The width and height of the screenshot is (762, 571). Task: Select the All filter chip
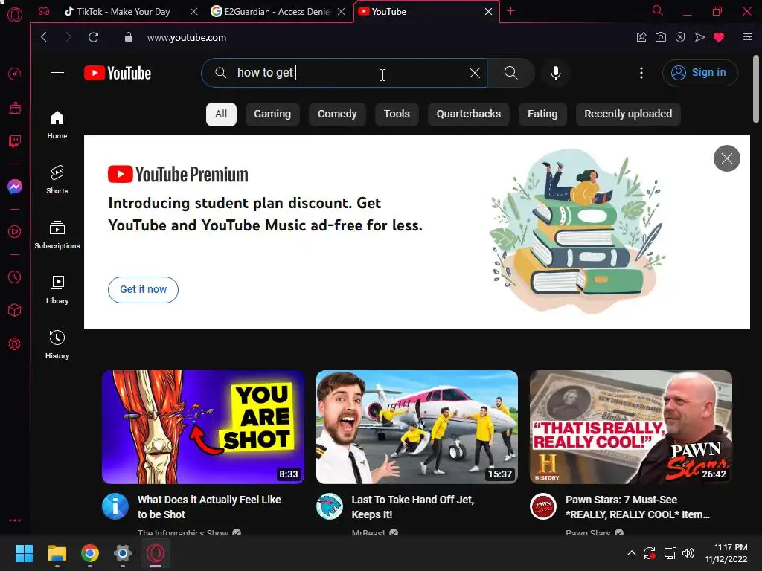coord(221,114)
